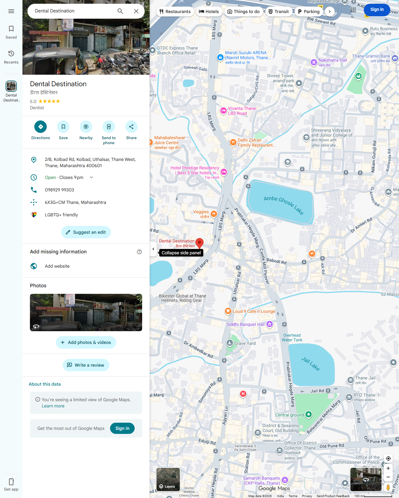Show more category chips arrow
Screen dimensions: 399x498
[x=329, y=12]
